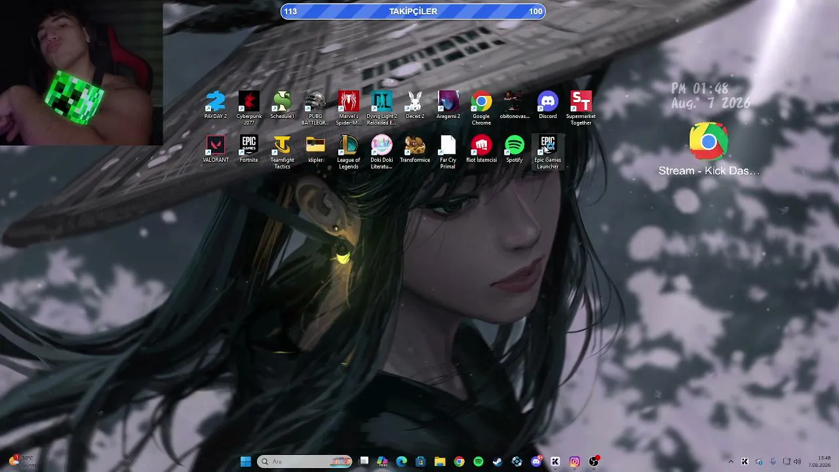Open the weather widget showing 30°C
The height and width of the screenshot is (472, 839).
pyautogui.click(x=24, y=462)
